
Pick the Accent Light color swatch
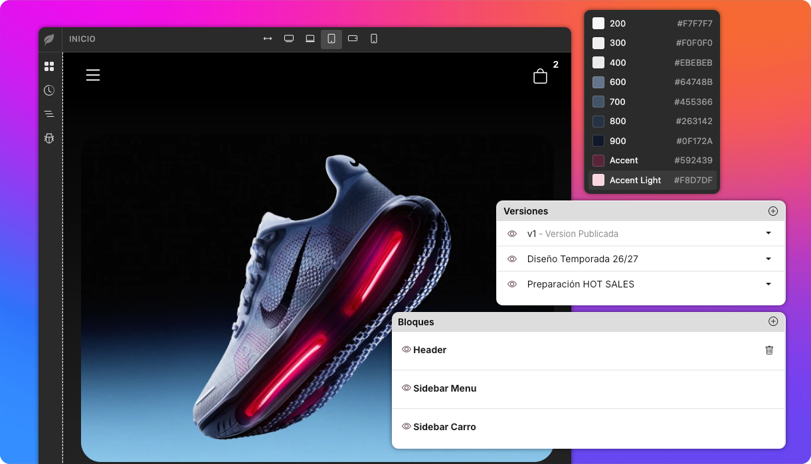pos(598,180)
